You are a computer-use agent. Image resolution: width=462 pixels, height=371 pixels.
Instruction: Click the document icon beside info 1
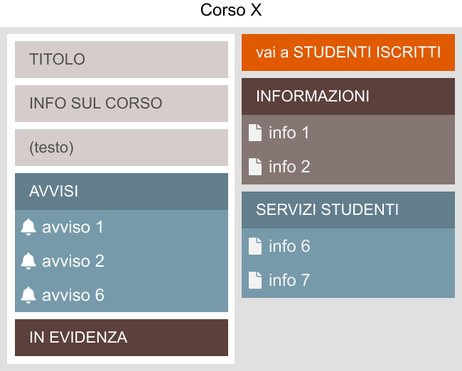(x=255, y=133)
